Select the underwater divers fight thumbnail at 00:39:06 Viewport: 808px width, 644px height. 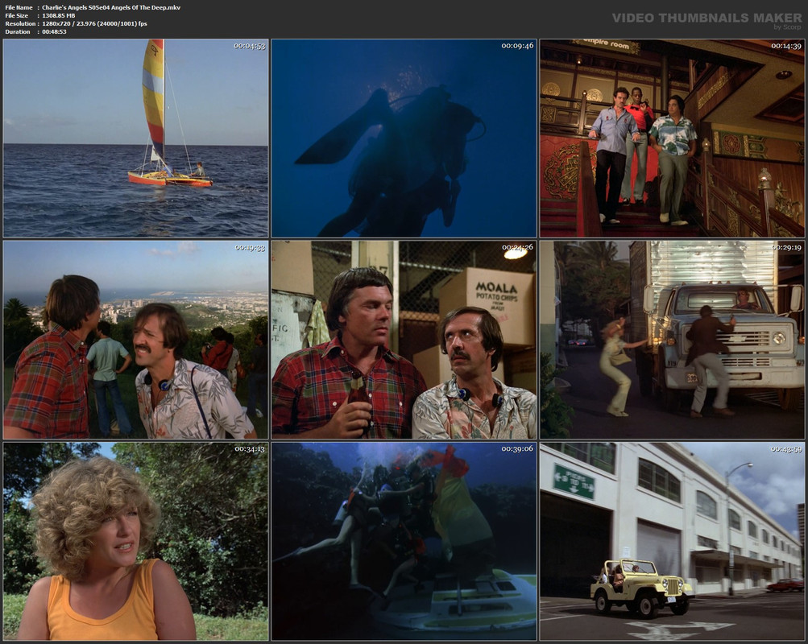(x=404, y=542)
